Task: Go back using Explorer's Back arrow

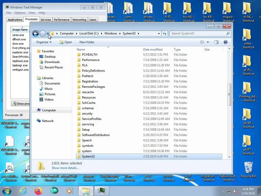Action: (35, 33)
